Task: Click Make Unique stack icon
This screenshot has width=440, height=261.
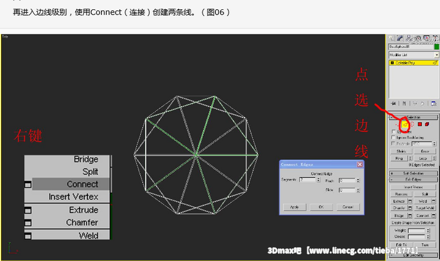Action: coord(415,104)
